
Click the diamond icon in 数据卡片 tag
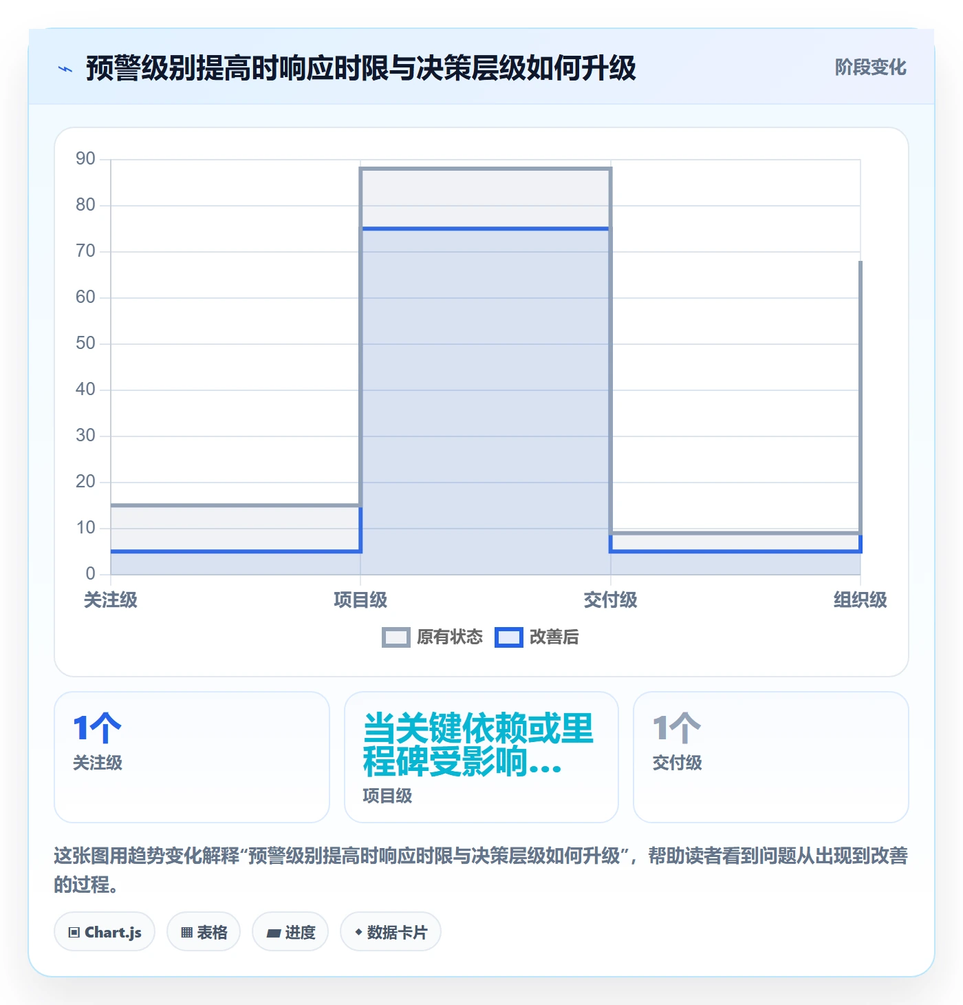click(358, 932)
